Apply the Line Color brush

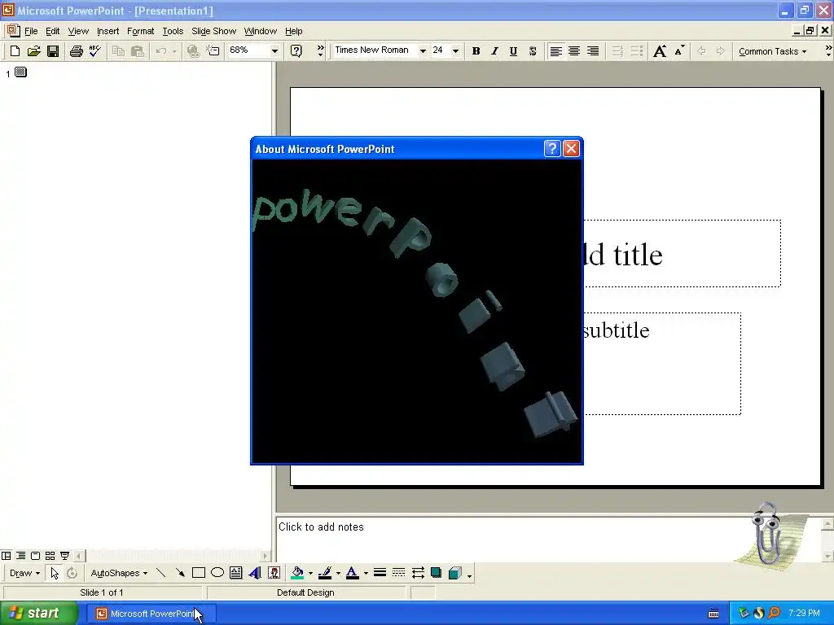click(325, 573)
